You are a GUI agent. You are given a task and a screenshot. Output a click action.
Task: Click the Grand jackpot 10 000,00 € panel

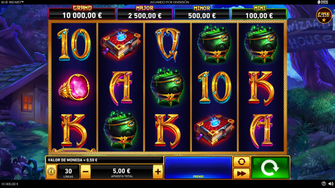point(82,13)
